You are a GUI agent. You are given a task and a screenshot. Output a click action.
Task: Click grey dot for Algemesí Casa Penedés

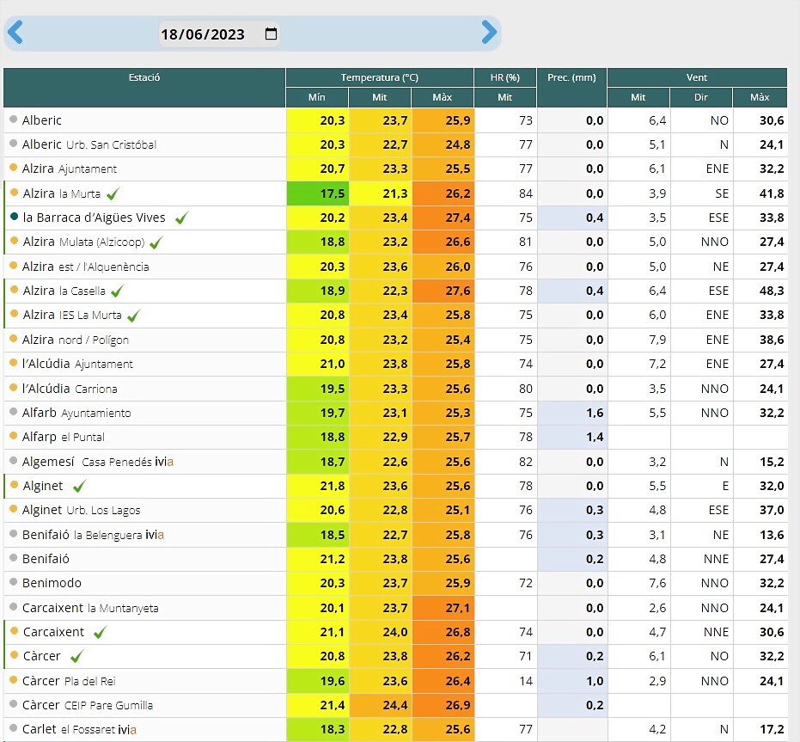(14, 461)
